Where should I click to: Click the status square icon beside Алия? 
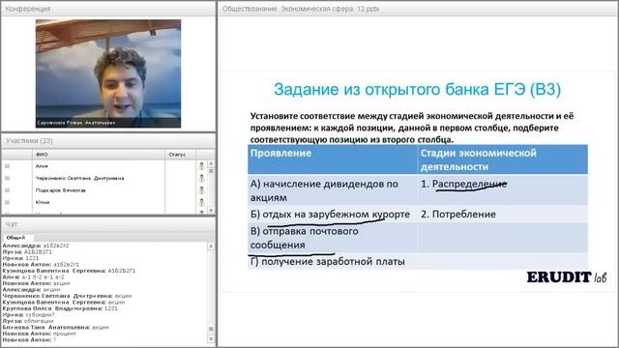pyautogui.click(x=7, y=166)
